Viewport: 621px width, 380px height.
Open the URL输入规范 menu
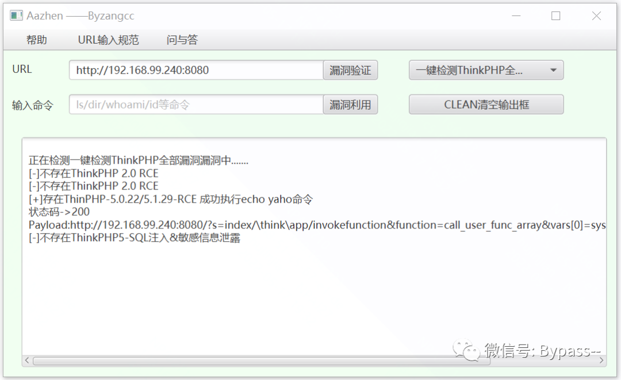point(109,40)
